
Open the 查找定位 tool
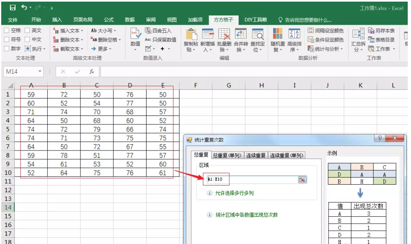coord(258,35)
